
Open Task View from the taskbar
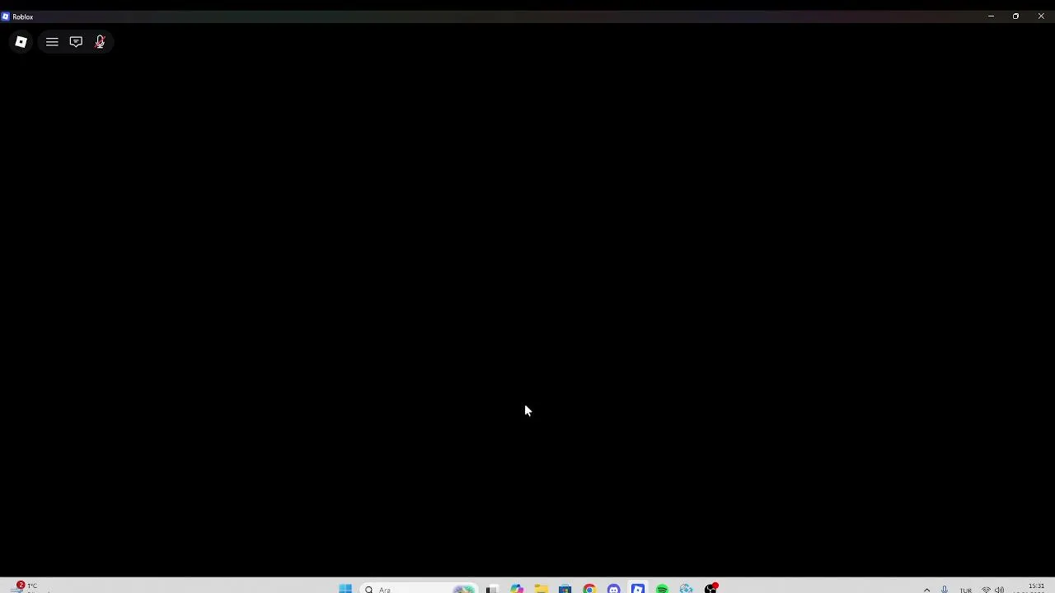[492, 588]
